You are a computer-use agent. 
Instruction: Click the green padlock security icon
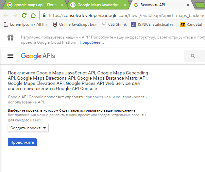[44, 15]
